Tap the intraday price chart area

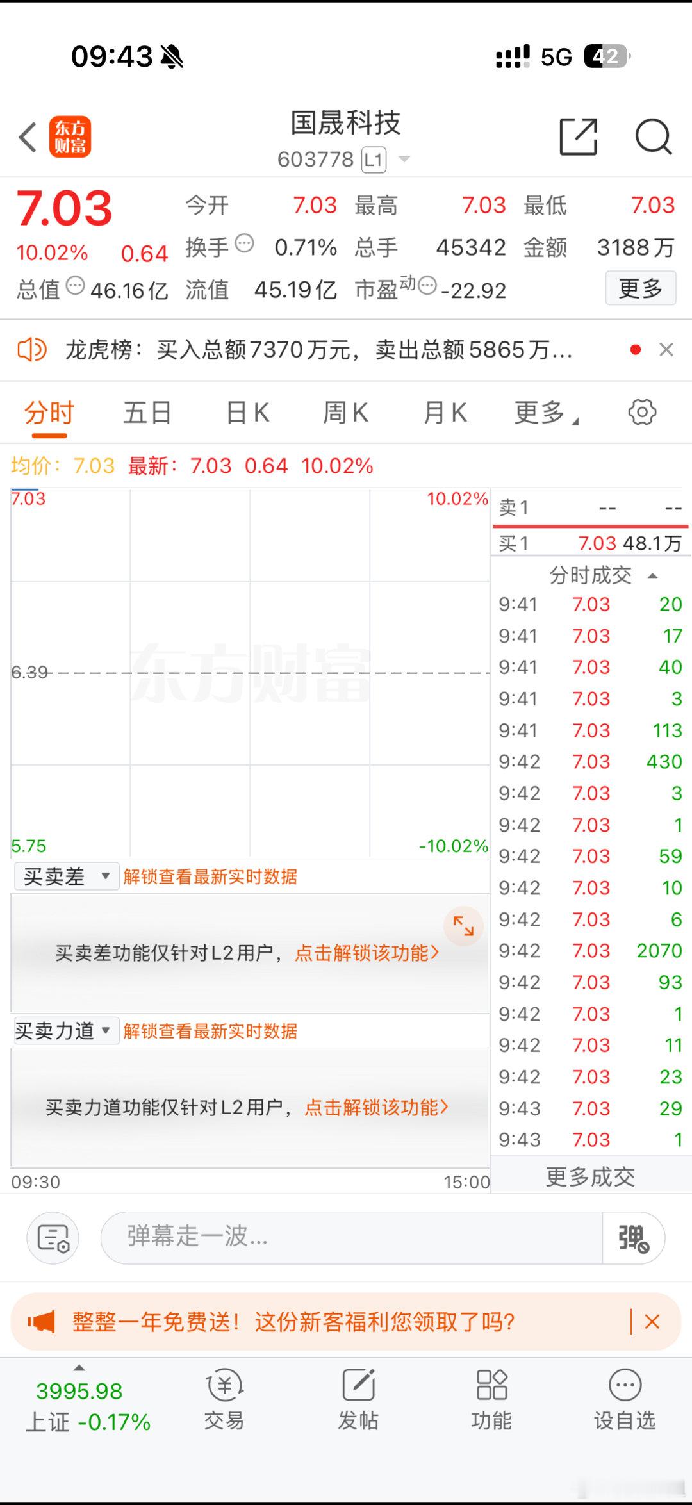click(250, 673)
